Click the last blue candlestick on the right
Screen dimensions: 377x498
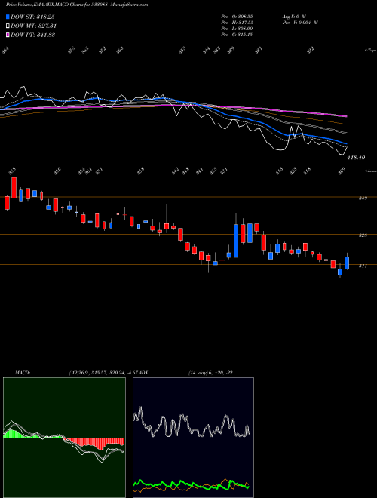coord(347,263)
